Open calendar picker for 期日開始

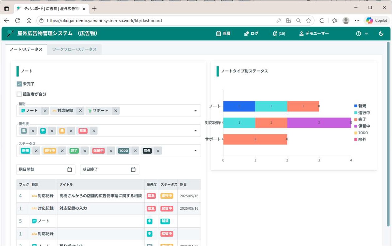[x=70, y=170]
